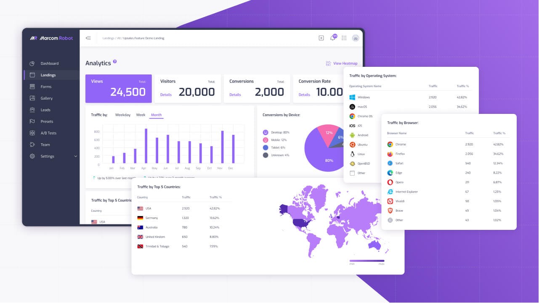Select the Presets flag icon
Viewport: 539px width, 303px height.
coord(32,121)
